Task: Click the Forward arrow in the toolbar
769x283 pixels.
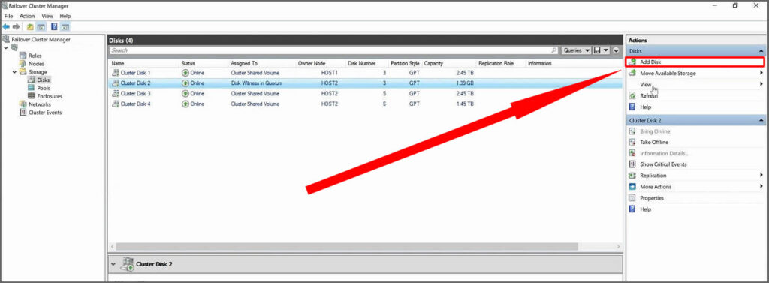Action: coord(17,26)
